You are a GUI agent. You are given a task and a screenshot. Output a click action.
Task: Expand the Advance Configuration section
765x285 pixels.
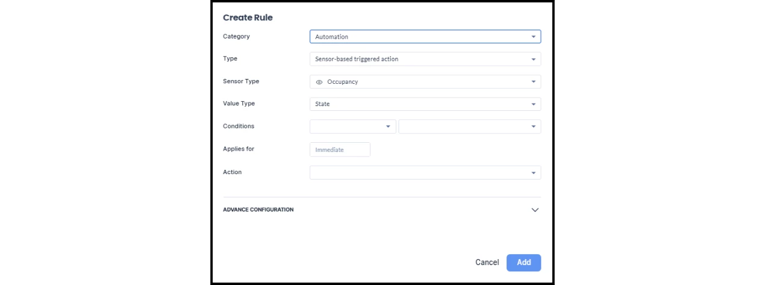coord(258,210)
